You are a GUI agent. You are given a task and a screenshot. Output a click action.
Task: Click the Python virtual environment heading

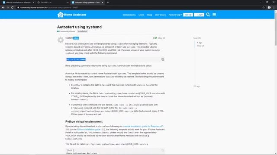84,121
